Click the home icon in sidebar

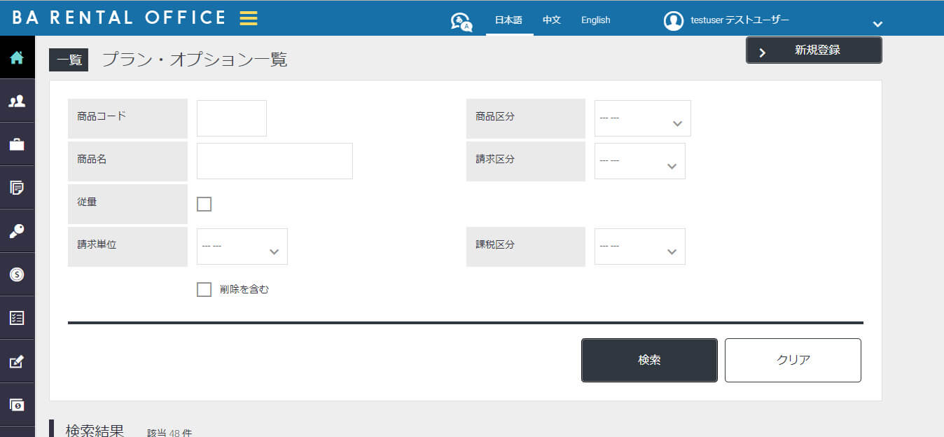coord(17,58)
